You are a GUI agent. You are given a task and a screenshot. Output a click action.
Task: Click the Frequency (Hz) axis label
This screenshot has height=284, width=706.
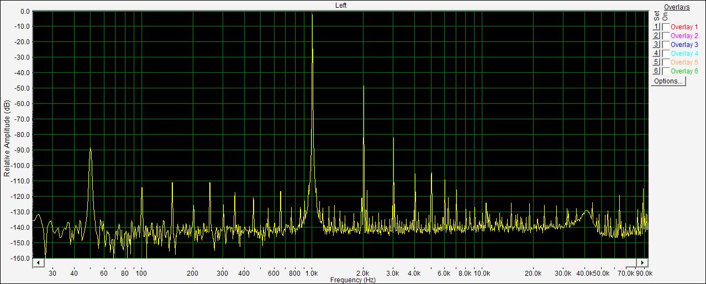(x=353, y=280)
